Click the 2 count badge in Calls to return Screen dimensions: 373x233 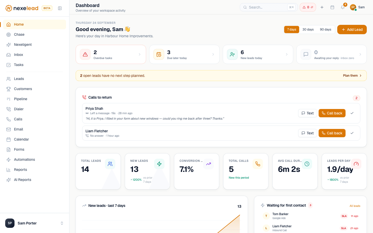click(x=356, y=98)
